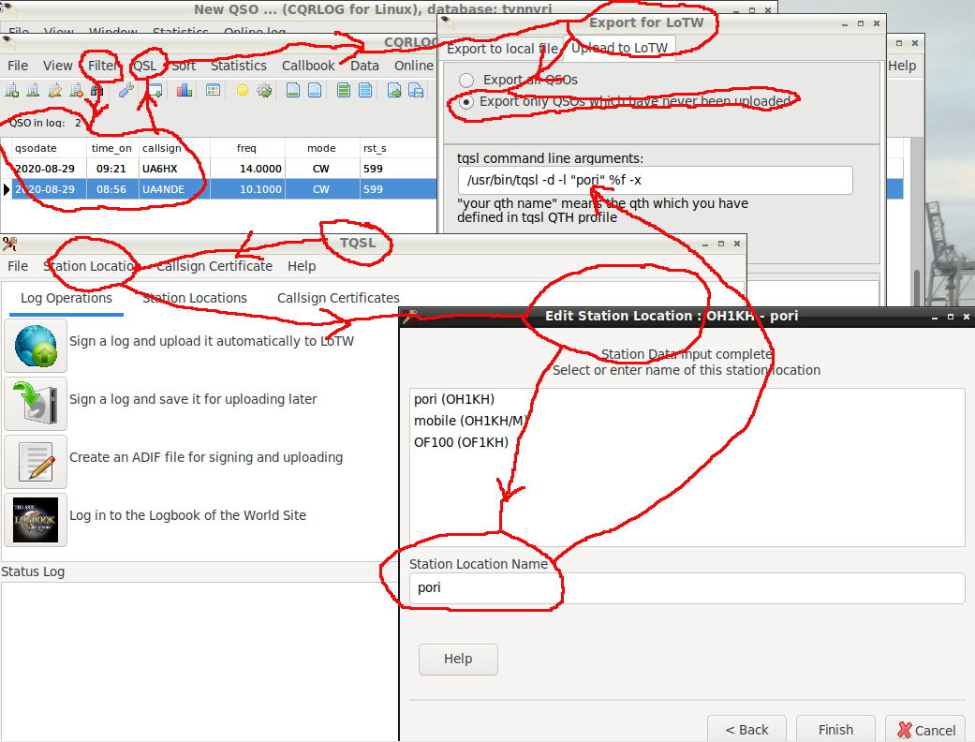Open the bar chart statistics icon
Viewport: 975px width, 742px height.
[x=185, y=91]
